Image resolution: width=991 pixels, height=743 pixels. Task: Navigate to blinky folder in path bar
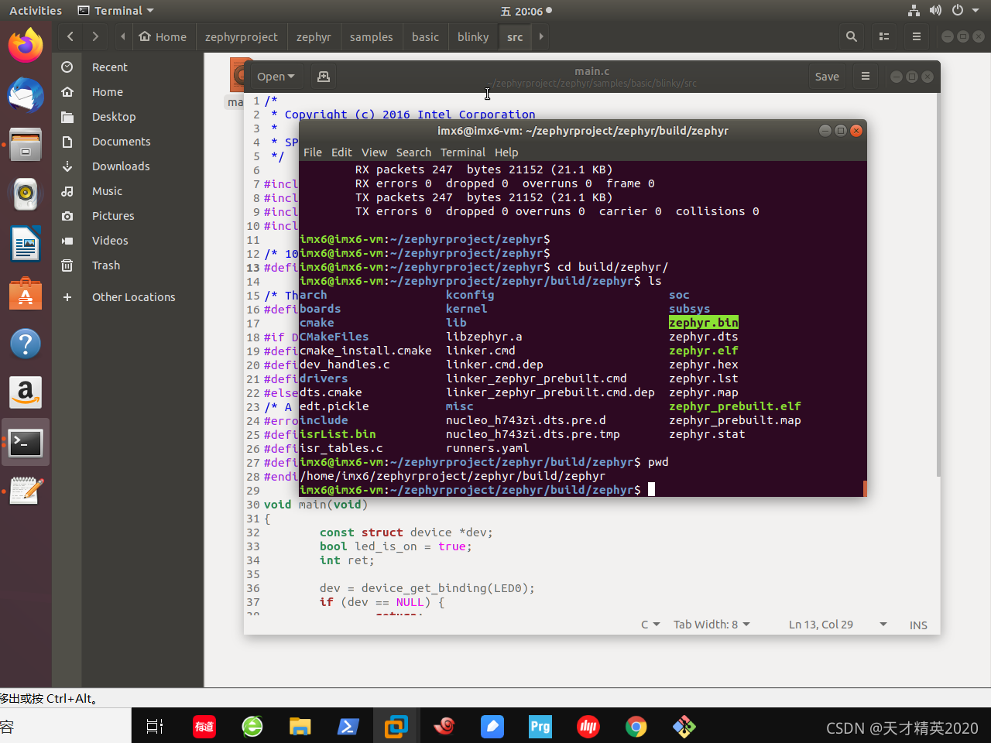point(473,36)
